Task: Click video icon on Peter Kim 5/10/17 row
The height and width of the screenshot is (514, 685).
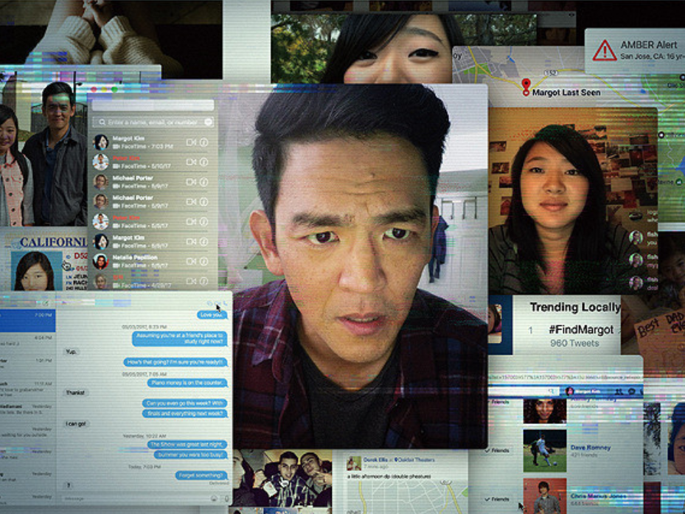Action: pyautogui.click(x=191, y=162)
